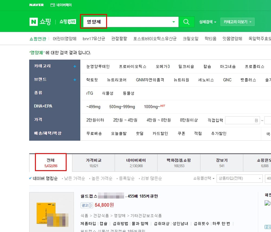Click the 광고 info icon
The image size is (271, 232).
pyautogui.click(x=90, y=205)
